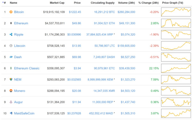Click the Ethereum diamond logo icon

pos(11,23)
